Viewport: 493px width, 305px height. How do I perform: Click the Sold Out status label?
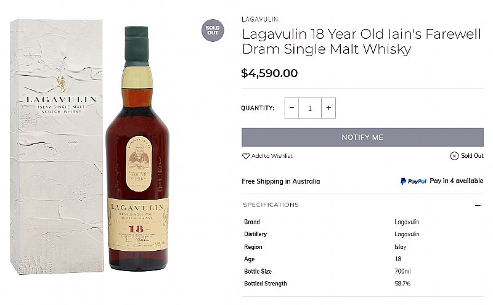[x=472, y=156]
